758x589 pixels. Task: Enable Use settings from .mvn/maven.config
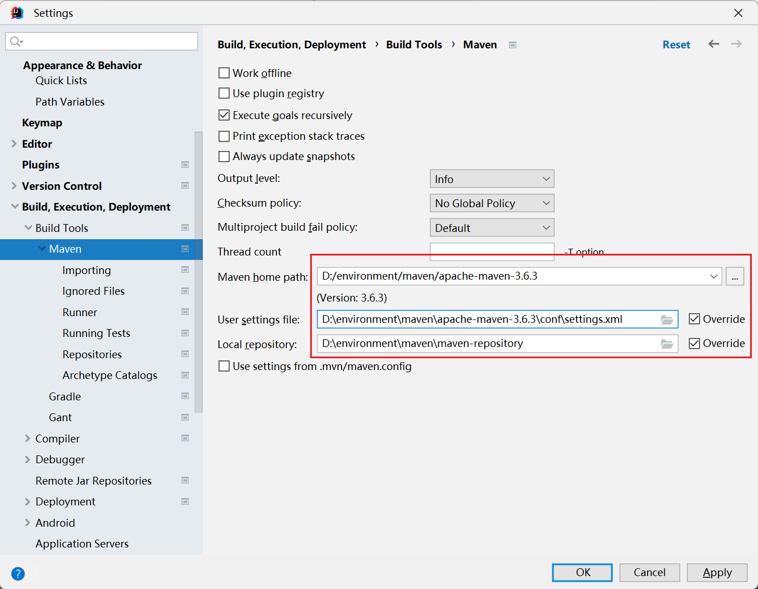pyautogui.click(x=224, y=366)
